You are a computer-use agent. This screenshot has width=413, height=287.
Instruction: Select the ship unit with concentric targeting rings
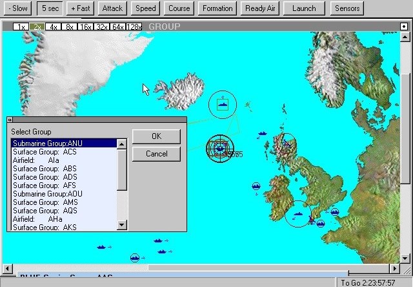[220, 148]
